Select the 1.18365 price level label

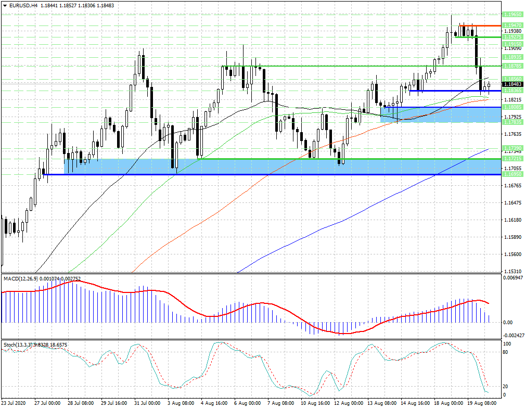click(x=513, y=91)
